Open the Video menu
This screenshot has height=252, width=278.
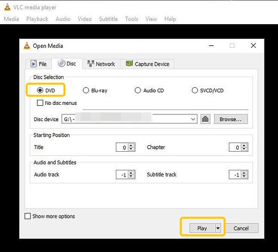(85, 19)
